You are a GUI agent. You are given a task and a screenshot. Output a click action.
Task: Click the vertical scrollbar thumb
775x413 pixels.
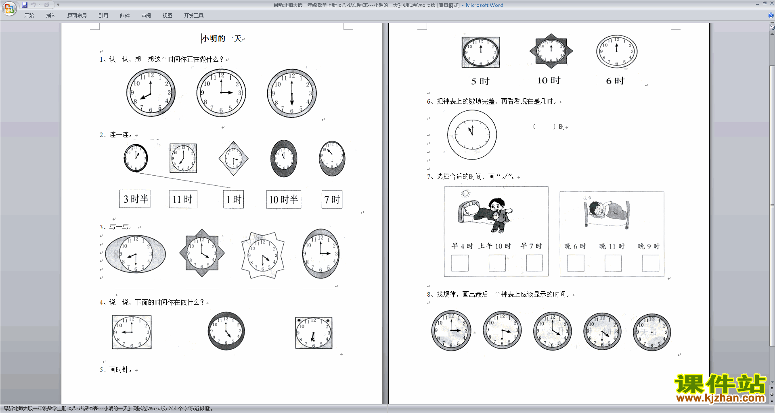click(772, 205)
